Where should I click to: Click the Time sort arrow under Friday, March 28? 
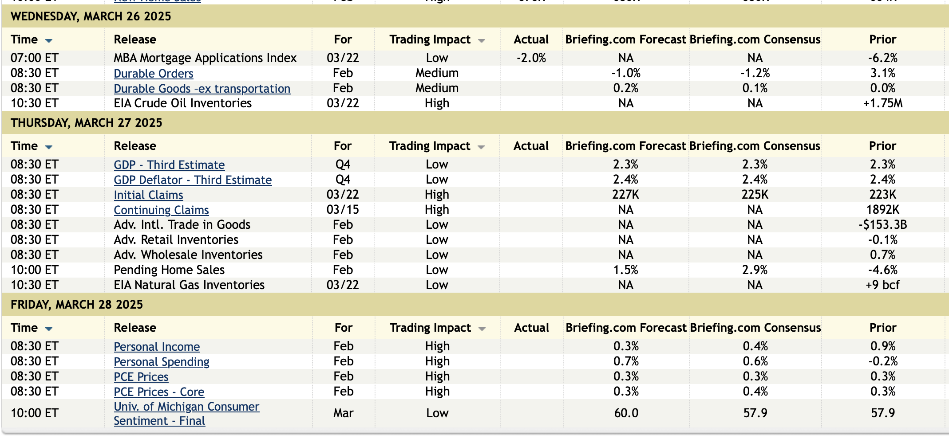tap(49, 329)
